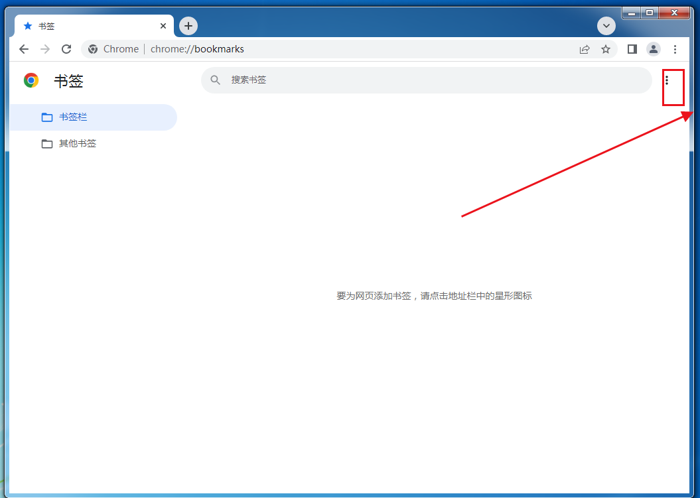
Task: Close the Chrome window
Action: [675, 13]
